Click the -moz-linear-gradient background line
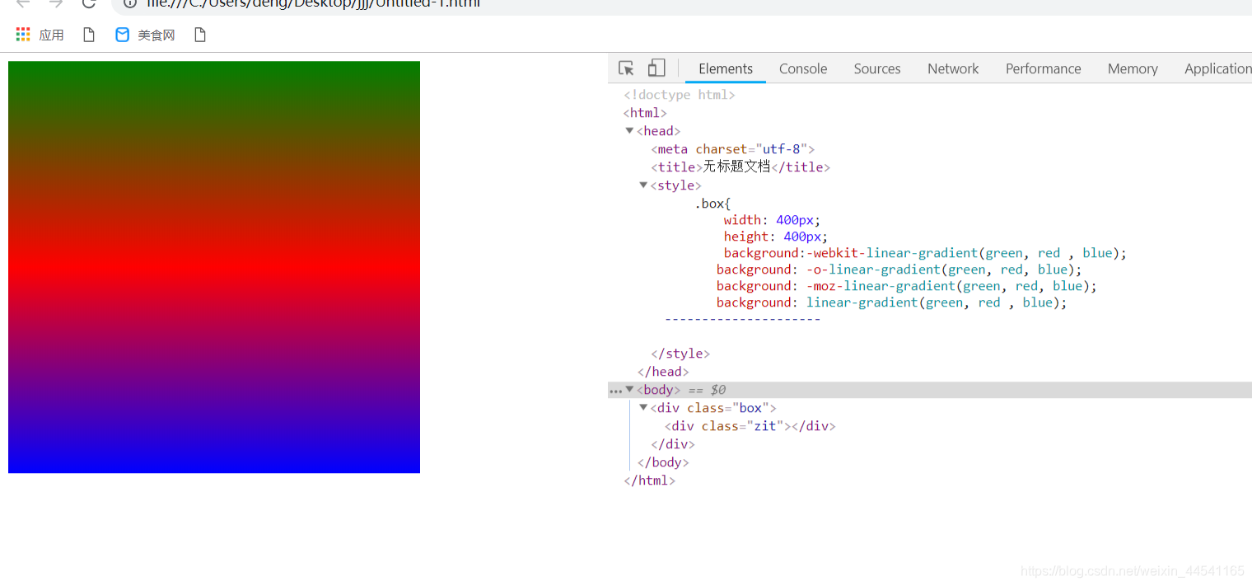 (x=907, y=286)
